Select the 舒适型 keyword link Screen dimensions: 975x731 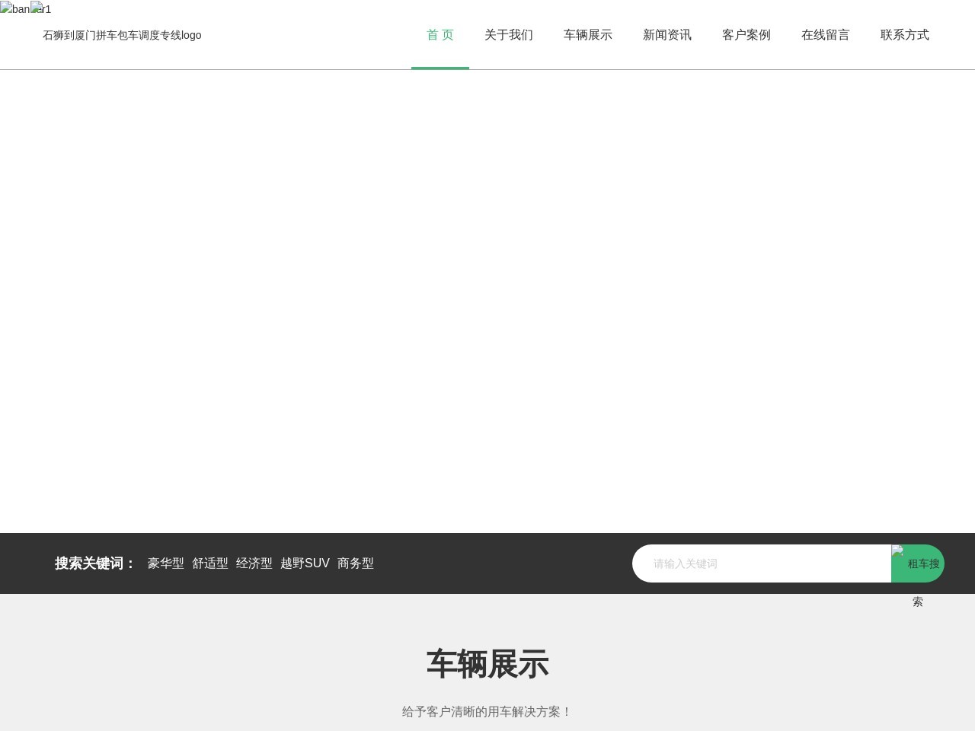(210, 563)
